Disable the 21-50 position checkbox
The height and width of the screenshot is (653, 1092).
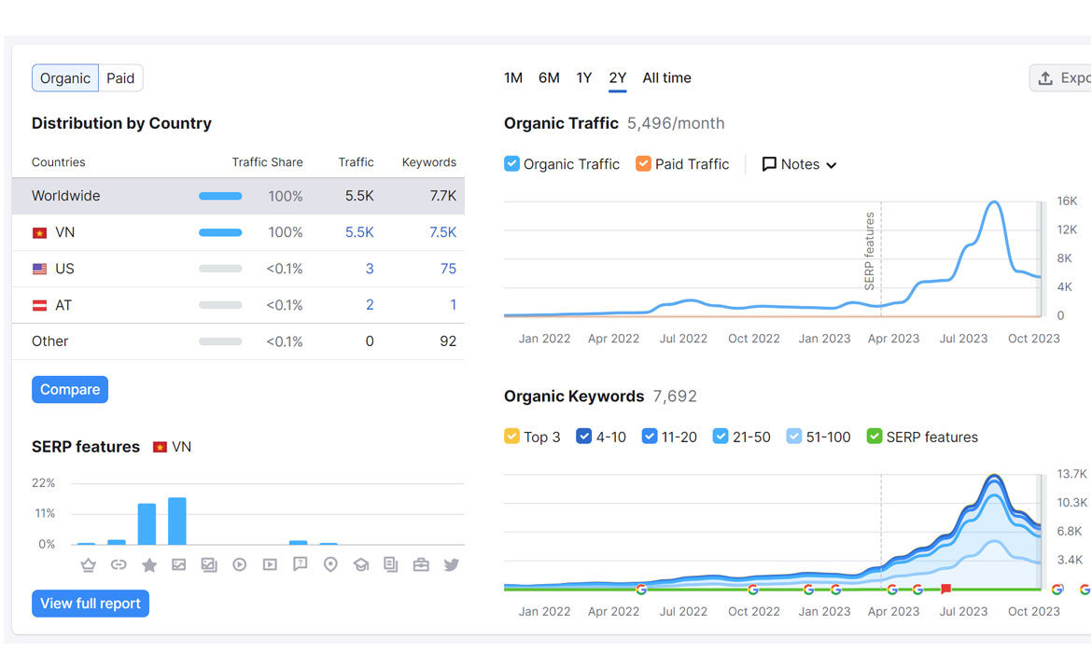pos(721,437)
